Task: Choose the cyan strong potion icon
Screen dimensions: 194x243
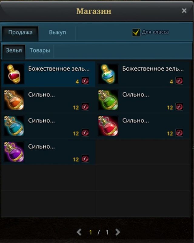Action: click(x=14, y=126)
